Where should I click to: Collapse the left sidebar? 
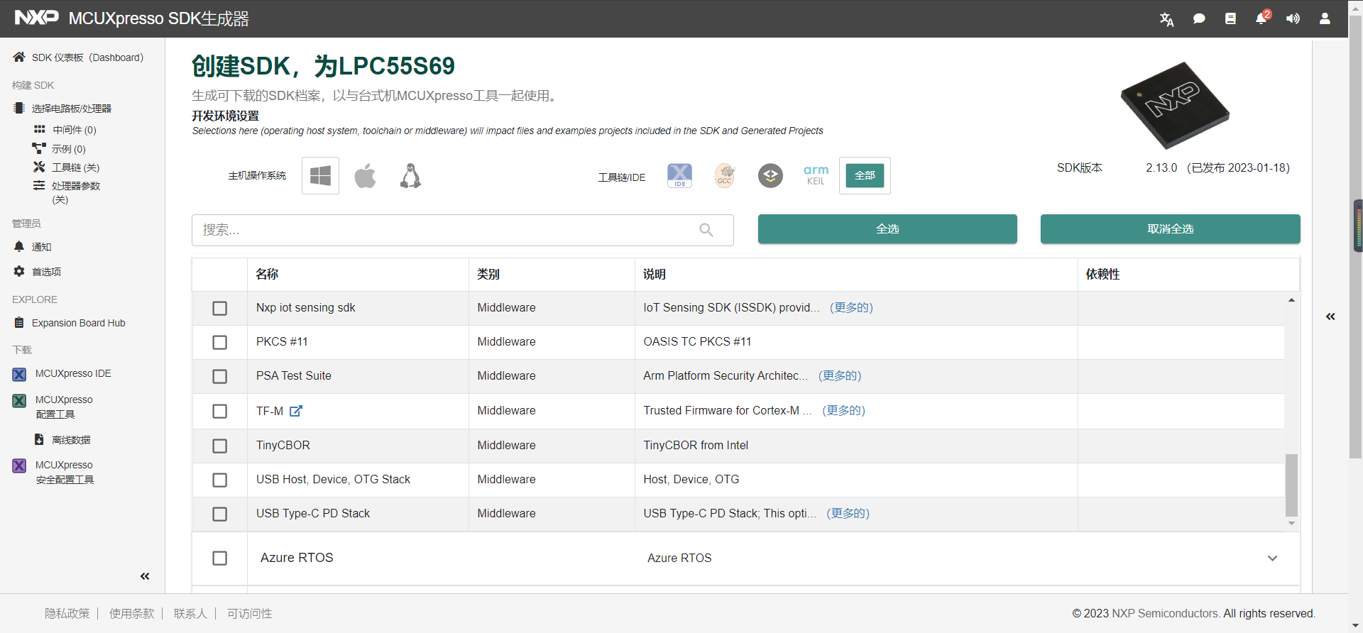click(x=145, y=576)
